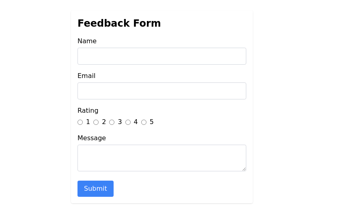
Task: Click the textarea resize handle corner
Action: pyautogui.click(x=244, y=169)
